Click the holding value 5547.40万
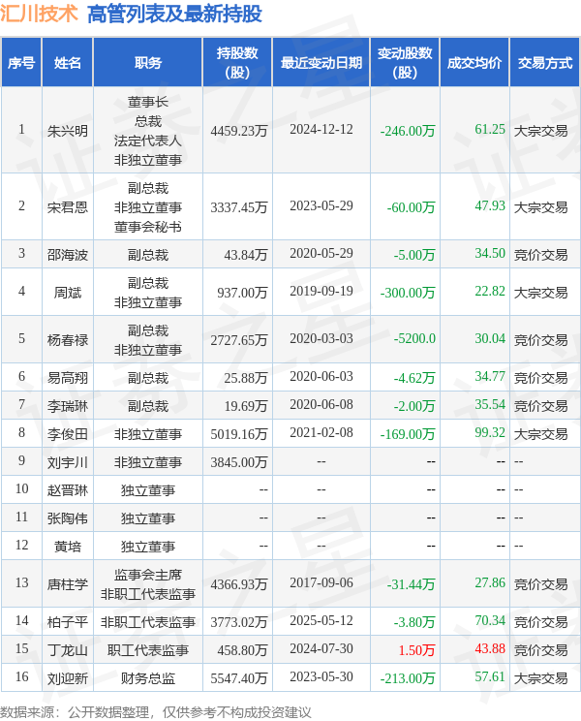Screen dimensions: 581x721 click(239, 678)
